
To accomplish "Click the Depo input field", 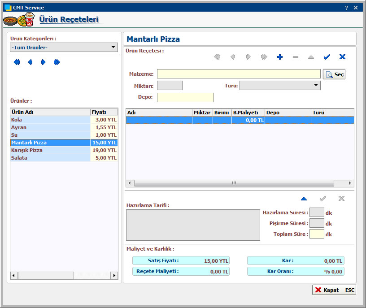I will (185, 97).
